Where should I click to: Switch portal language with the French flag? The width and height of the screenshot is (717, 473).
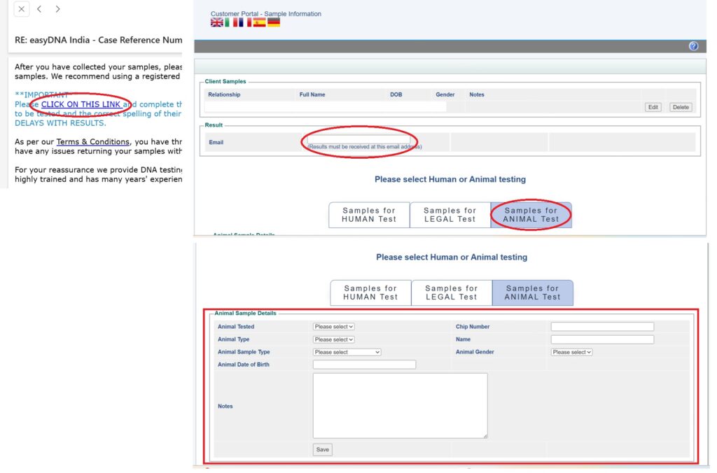[245, 22]
